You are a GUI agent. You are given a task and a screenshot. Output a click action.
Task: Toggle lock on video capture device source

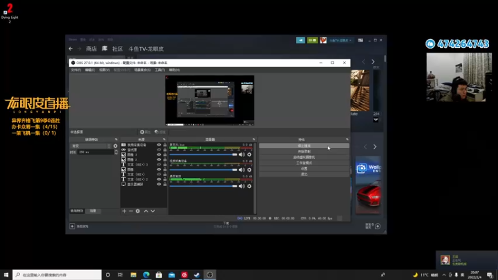click(x=165, y=145)
